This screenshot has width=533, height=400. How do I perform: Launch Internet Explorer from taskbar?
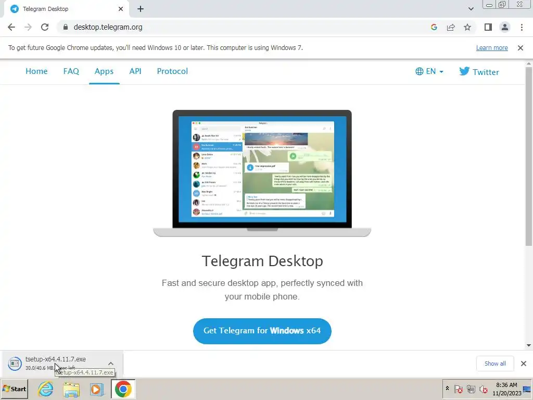[46, 389]
